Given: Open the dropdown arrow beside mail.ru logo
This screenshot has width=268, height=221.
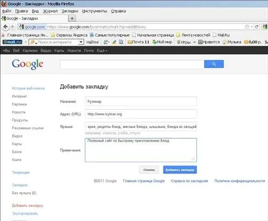Looking at the screenshot, I should tap(26, 42).
